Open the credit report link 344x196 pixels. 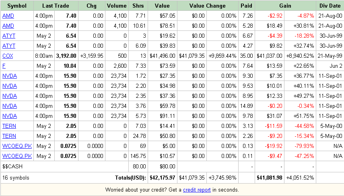tap(197, 190)
